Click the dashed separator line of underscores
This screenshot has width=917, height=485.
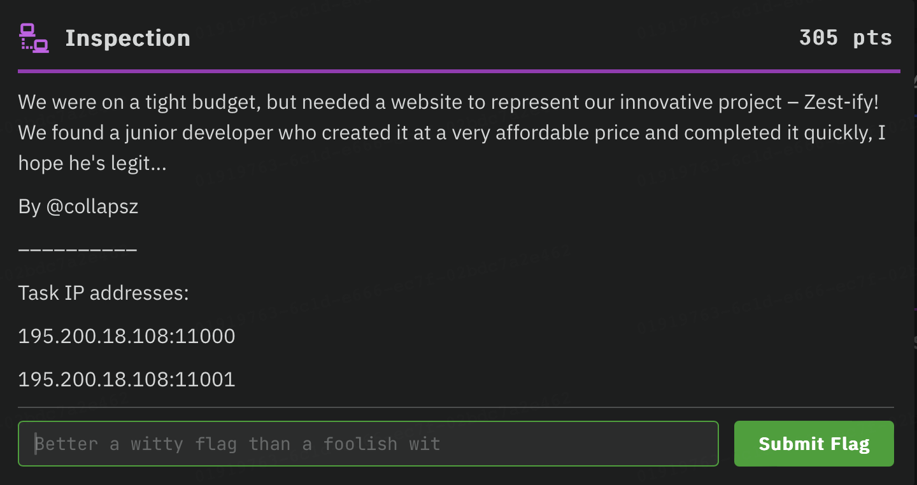77,249
